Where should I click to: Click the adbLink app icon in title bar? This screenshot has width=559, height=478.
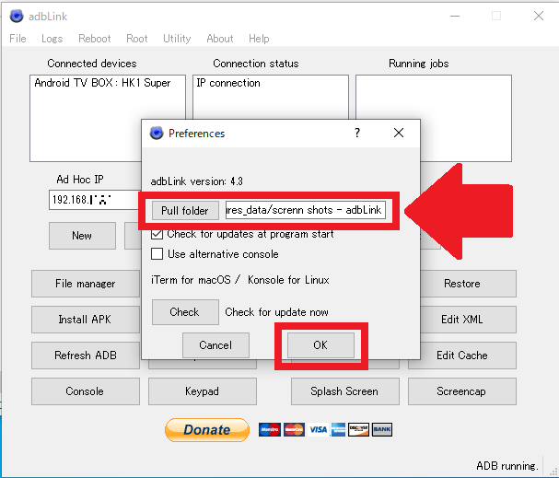click(17, 16)
